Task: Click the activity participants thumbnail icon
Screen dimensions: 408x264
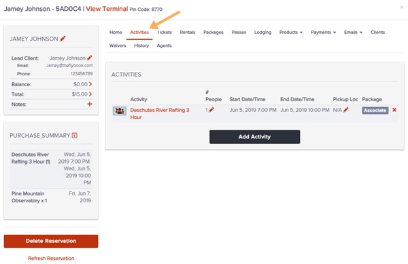Action: coord(120,111)
